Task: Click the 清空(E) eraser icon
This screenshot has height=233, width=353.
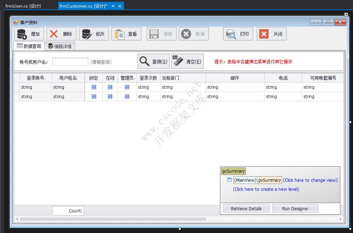Action: (178, 61)
